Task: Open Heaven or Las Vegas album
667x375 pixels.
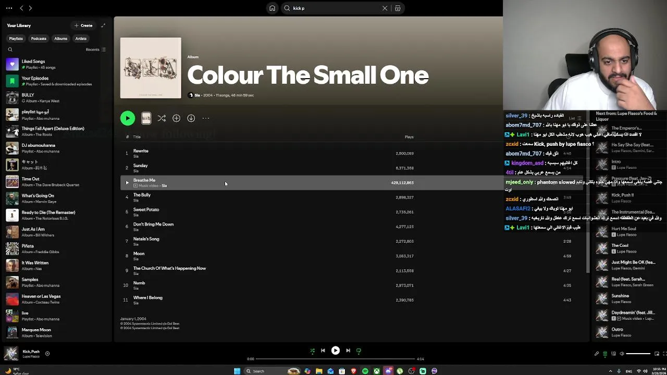Action: pos(56,299)
